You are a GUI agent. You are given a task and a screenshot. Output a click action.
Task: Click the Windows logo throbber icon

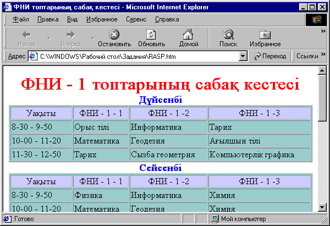[x=316, y=20]
